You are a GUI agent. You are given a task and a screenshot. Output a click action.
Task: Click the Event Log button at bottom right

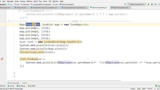[157, 86]
